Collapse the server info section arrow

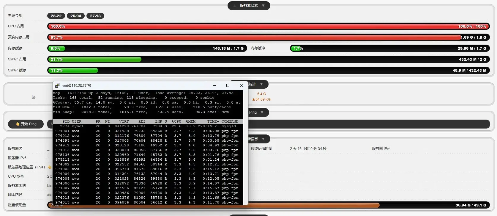click(x=263, y=139)
